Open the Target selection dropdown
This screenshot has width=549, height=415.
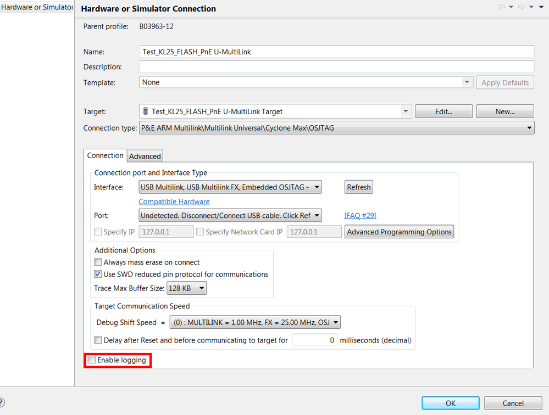tap(406, 111)
